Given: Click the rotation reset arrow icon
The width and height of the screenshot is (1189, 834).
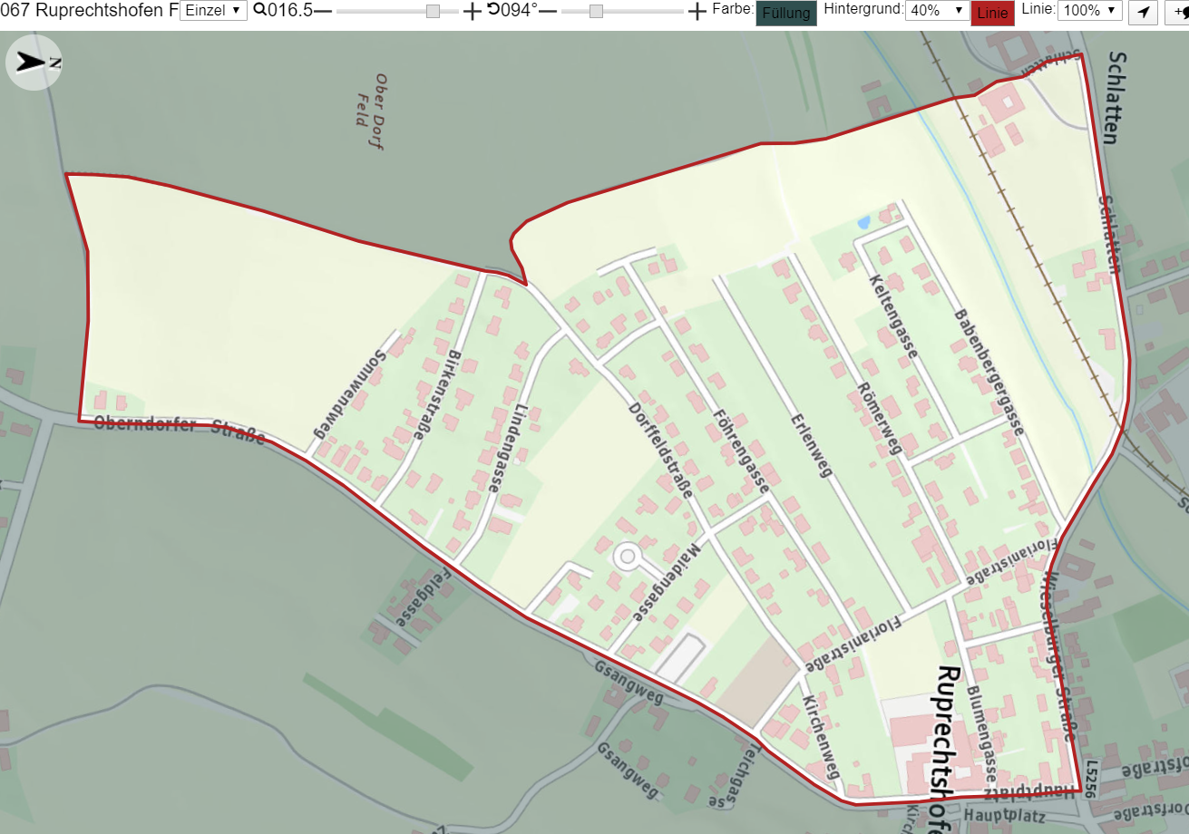Looking at the screenshot, I should click(493, 10).
